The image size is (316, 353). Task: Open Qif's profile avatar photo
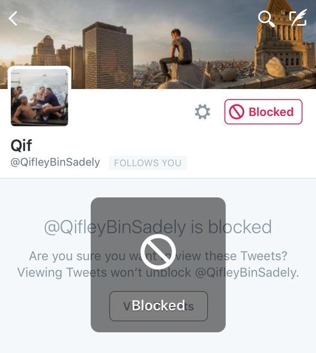coord(39,97)
